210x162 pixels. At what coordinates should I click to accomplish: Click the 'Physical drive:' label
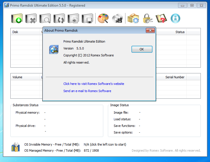[25, 126]
